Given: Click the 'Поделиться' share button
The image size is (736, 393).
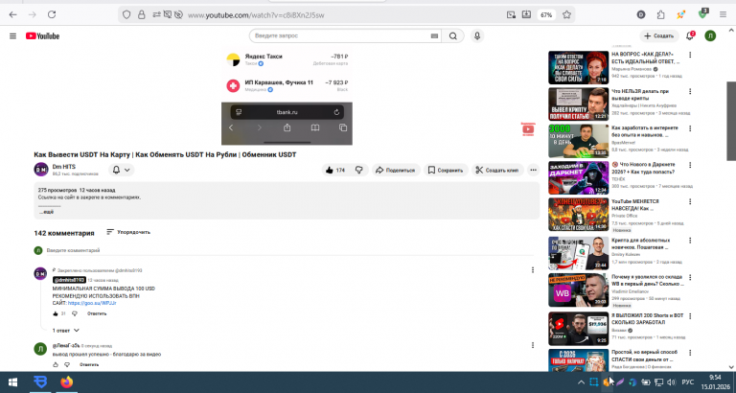Looking at the screenshot, I should [395, 170].
